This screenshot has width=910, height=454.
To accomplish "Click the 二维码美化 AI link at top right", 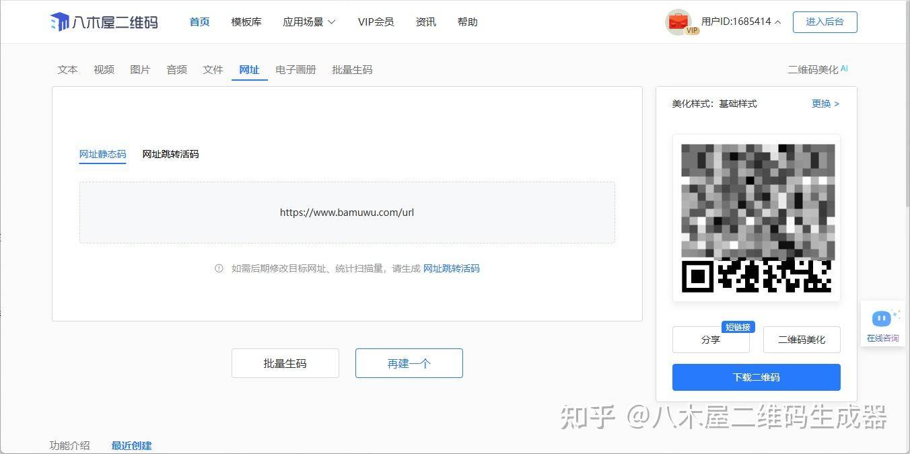I will point(818,69).
